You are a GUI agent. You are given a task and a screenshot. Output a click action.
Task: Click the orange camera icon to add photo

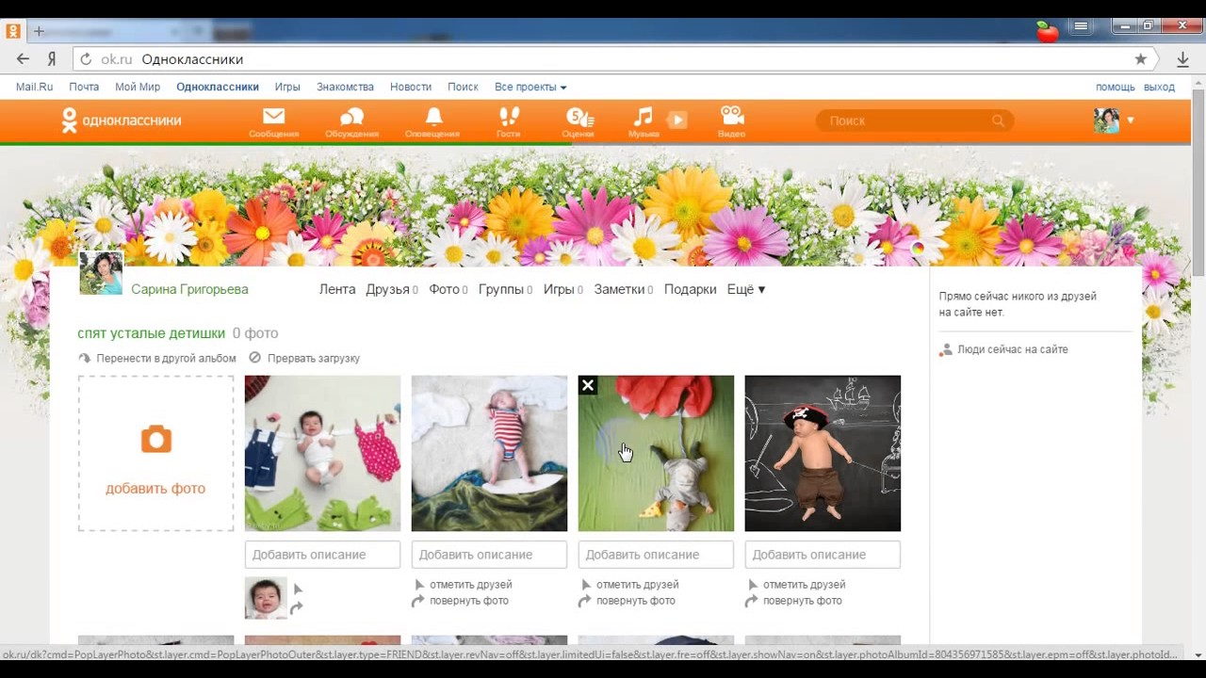pos(156,439)
